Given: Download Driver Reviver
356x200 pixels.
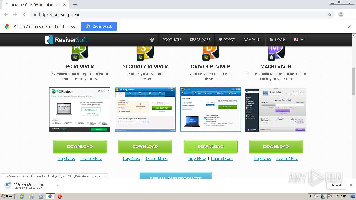Looking at the screenshot, I should 211,147.
